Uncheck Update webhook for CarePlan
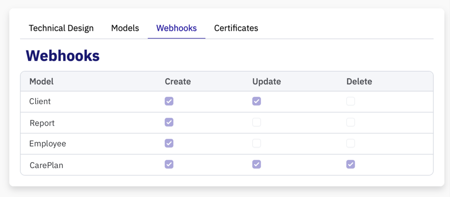Screen dimensions: 450x197 tap(256, 164)
